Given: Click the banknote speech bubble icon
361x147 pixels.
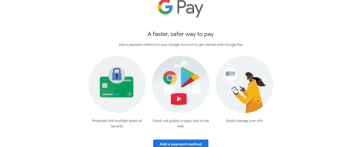Looking at the screenshot, I should click(x=230, y=74).
